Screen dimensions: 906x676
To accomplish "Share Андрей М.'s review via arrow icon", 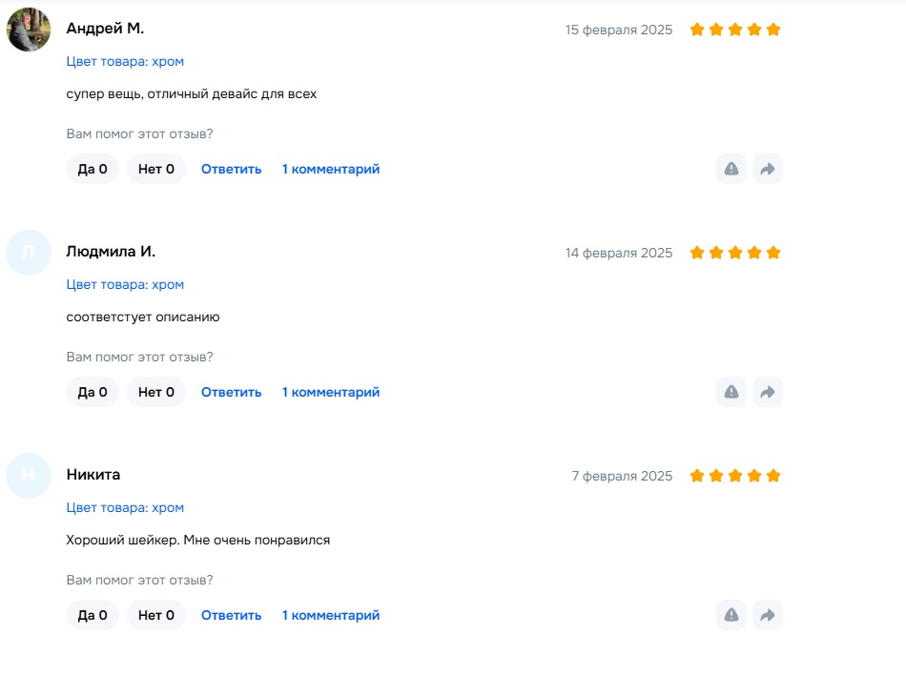I will [x=767, y=169].
